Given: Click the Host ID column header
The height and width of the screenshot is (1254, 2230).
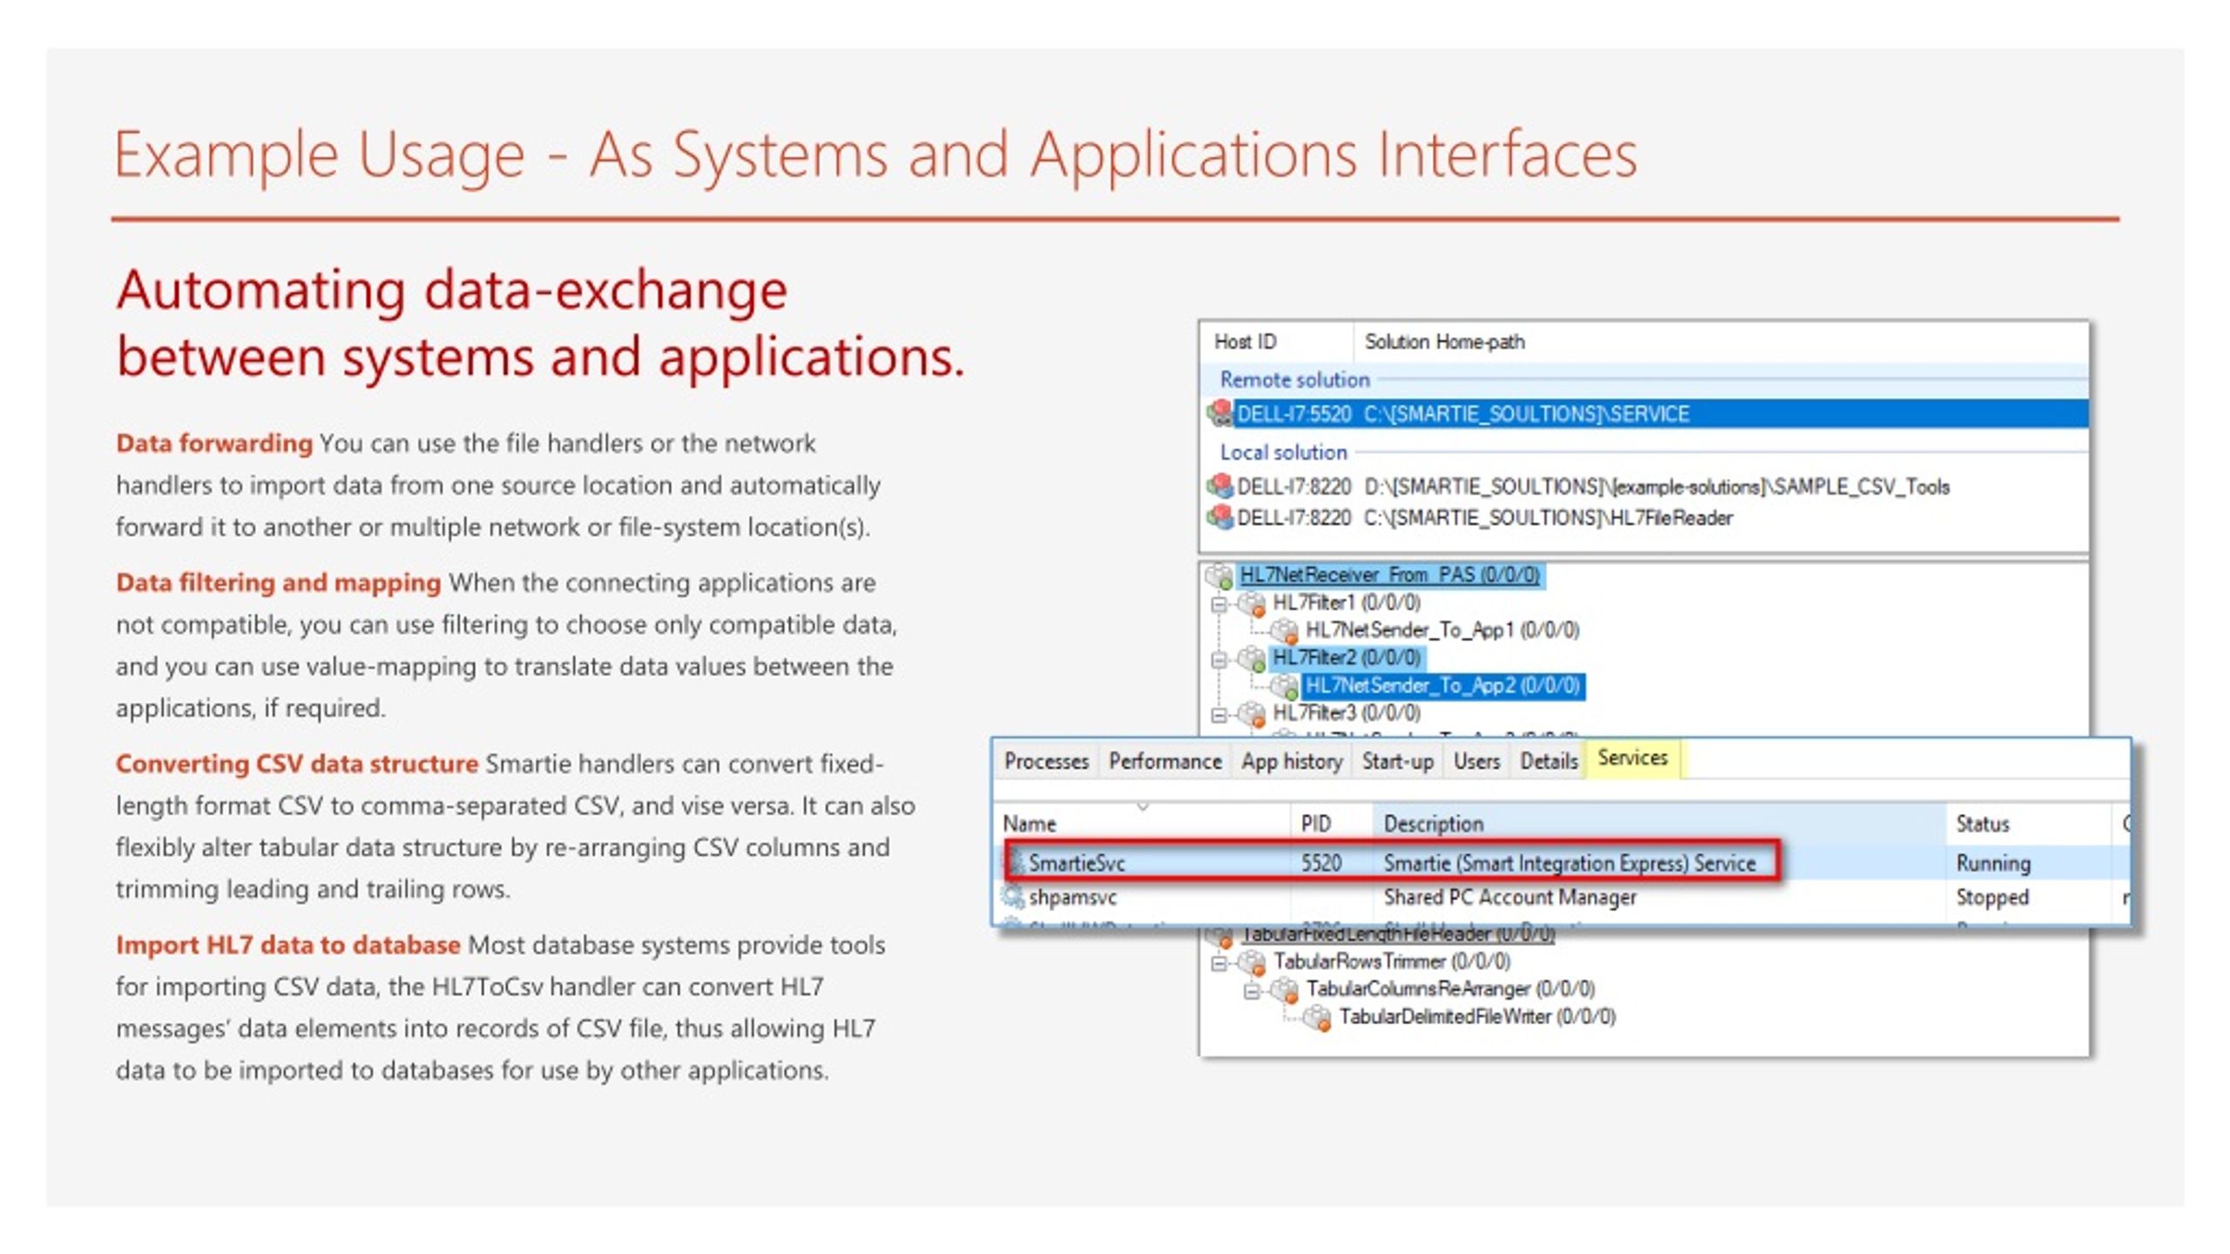Looking at the screenshot, I should [1278, 341].
